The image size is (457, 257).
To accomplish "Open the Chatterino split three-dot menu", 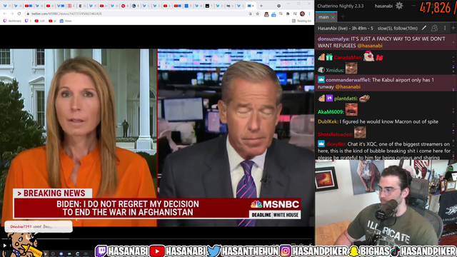I will [x=445, y=28].
